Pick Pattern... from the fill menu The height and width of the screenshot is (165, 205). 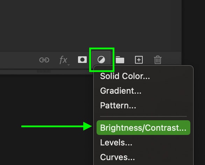118,105
